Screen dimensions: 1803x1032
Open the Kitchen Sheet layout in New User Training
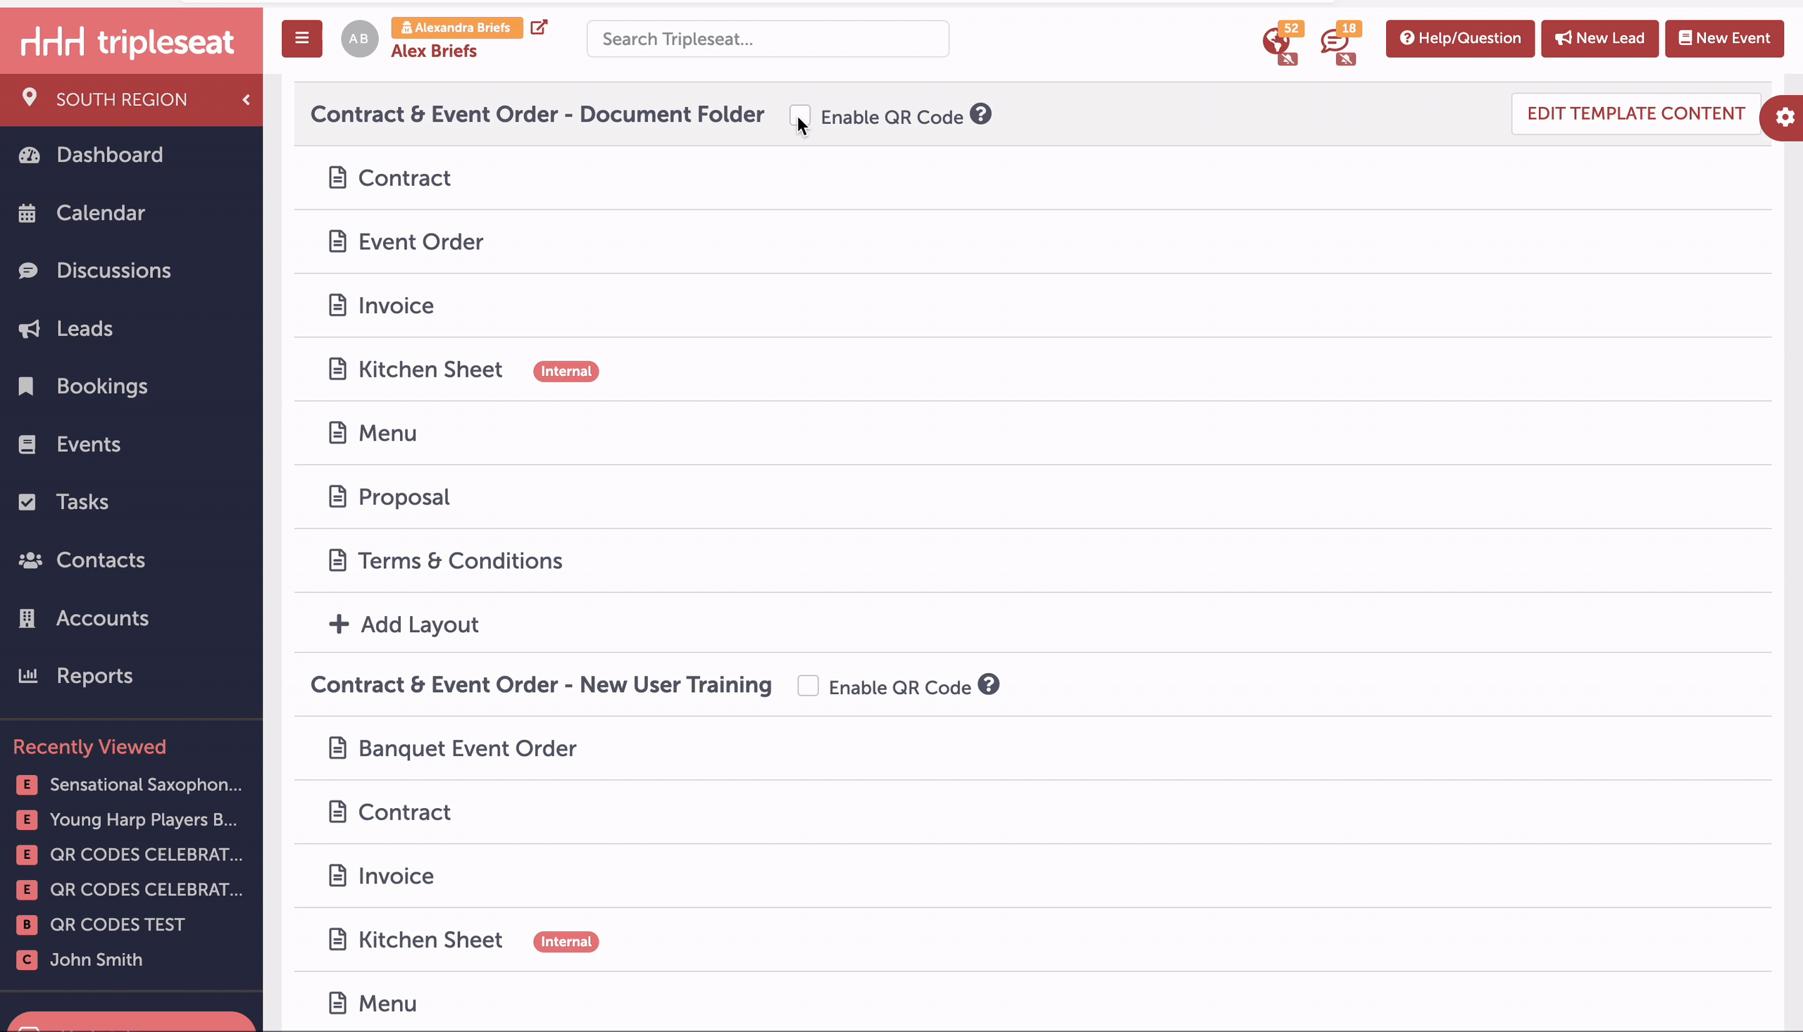(1032, 939)
